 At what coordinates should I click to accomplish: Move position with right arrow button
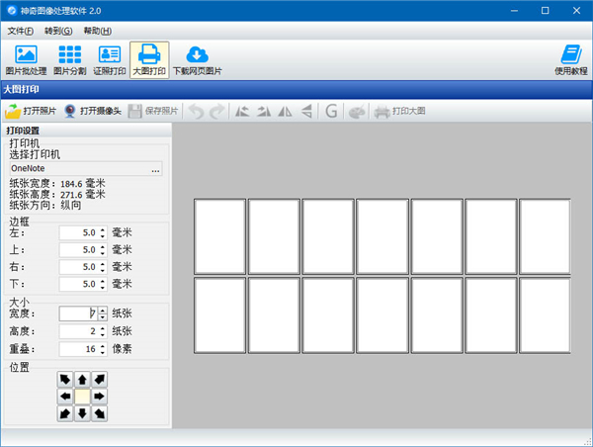(99, 396)
